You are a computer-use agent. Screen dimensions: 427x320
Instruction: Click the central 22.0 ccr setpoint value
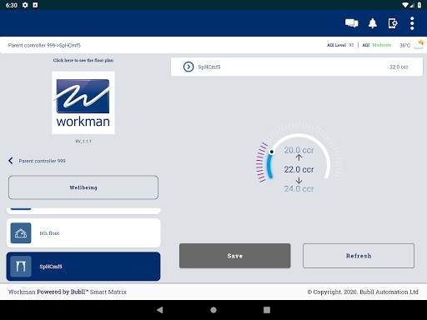click(299, 169)
